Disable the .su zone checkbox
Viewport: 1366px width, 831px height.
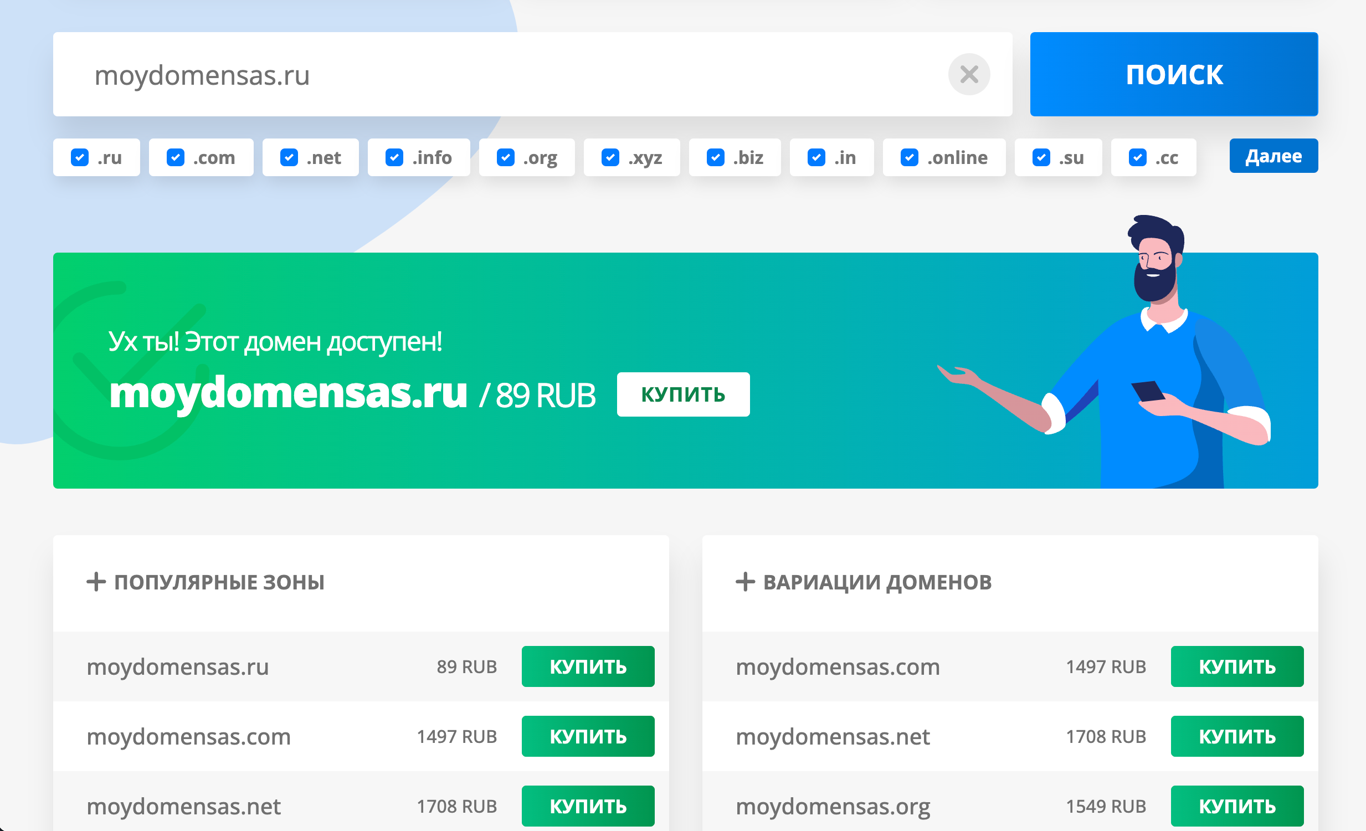coord(1041,157)
